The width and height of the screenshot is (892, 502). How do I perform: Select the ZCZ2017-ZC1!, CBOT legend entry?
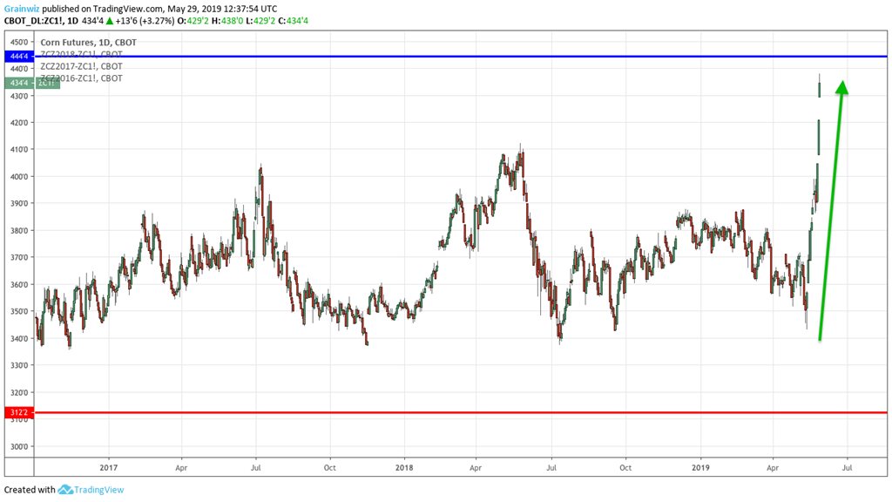pyautogui.click(x=81, y=66)
